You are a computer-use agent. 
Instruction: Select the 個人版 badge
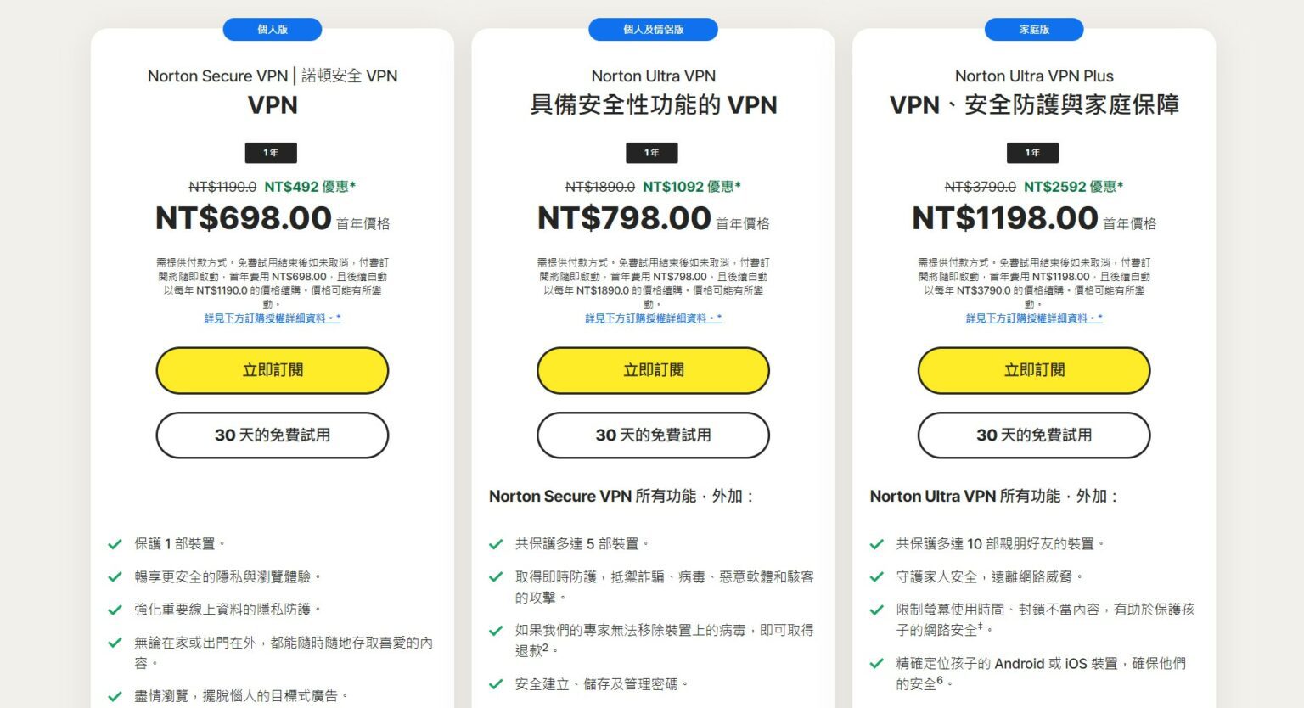[x=272, y=29]
